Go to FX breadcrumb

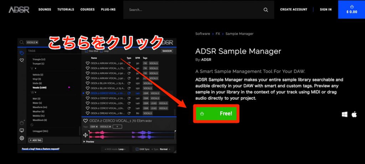(x=218, y=34)
